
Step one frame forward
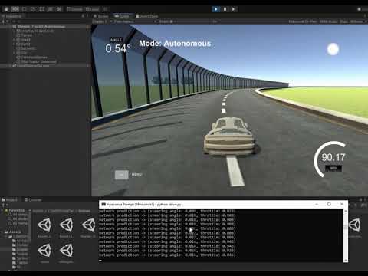click(234, 9)
